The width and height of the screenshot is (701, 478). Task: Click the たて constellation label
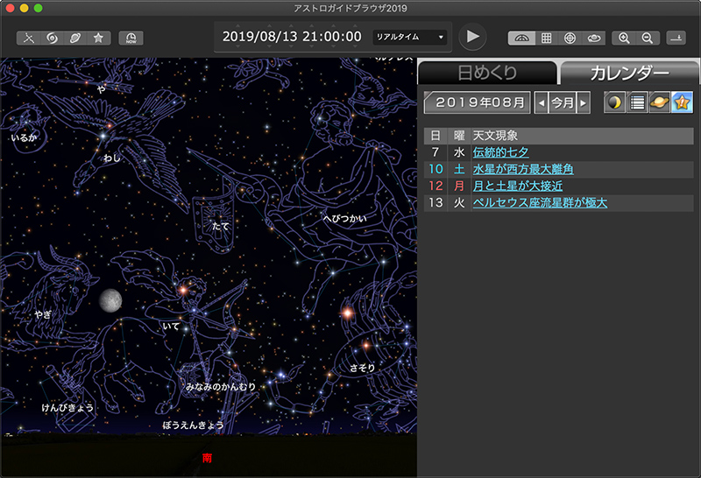220,227
